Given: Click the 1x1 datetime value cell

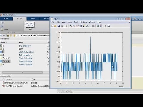Looking at the screenshot, I should click(25, 55).
